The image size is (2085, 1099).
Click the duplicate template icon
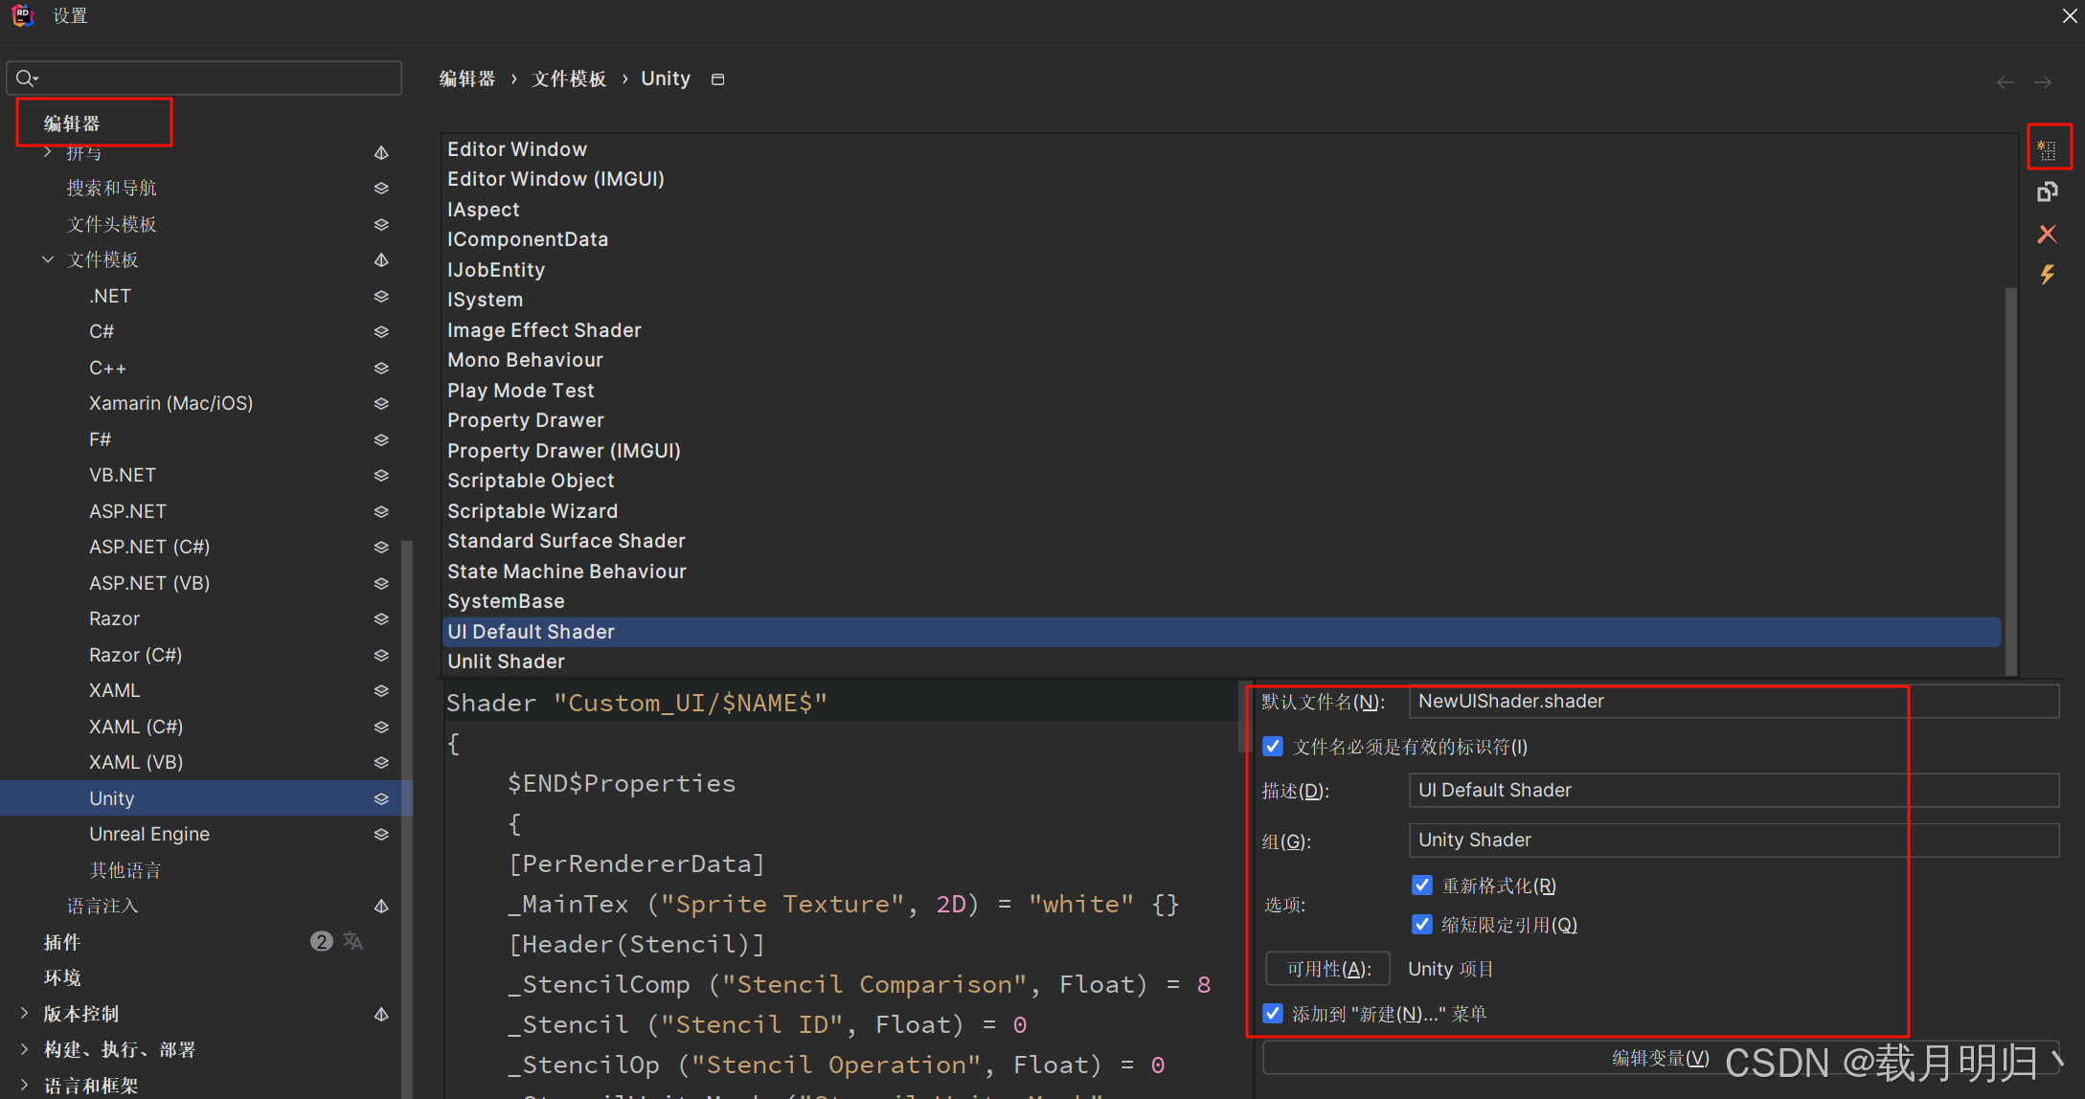pyautogui.click(x=2048, y=192)
